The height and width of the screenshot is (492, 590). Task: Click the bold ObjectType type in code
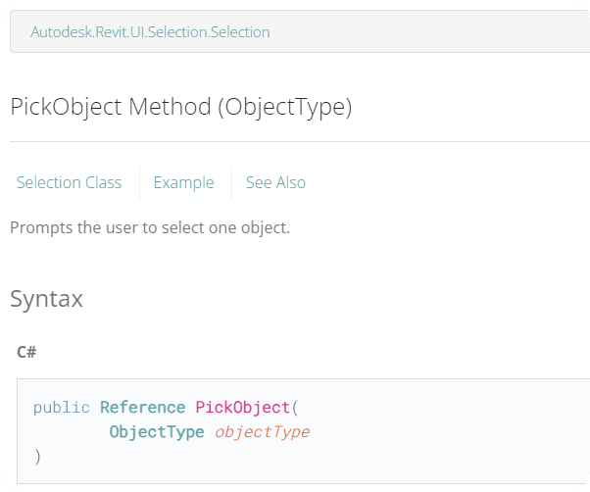click(x=157, y=432)
